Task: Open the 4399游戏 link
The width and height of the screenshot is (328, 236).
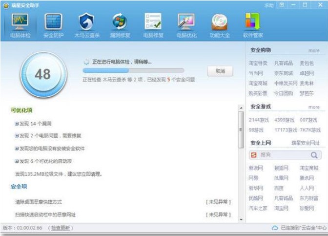Action: pyautogui.click(x=284, y=120)
